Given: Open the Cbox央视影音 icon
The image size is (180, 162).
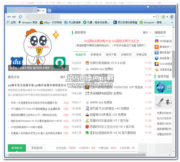Looking at the screenshot, I should click(156, 64).
